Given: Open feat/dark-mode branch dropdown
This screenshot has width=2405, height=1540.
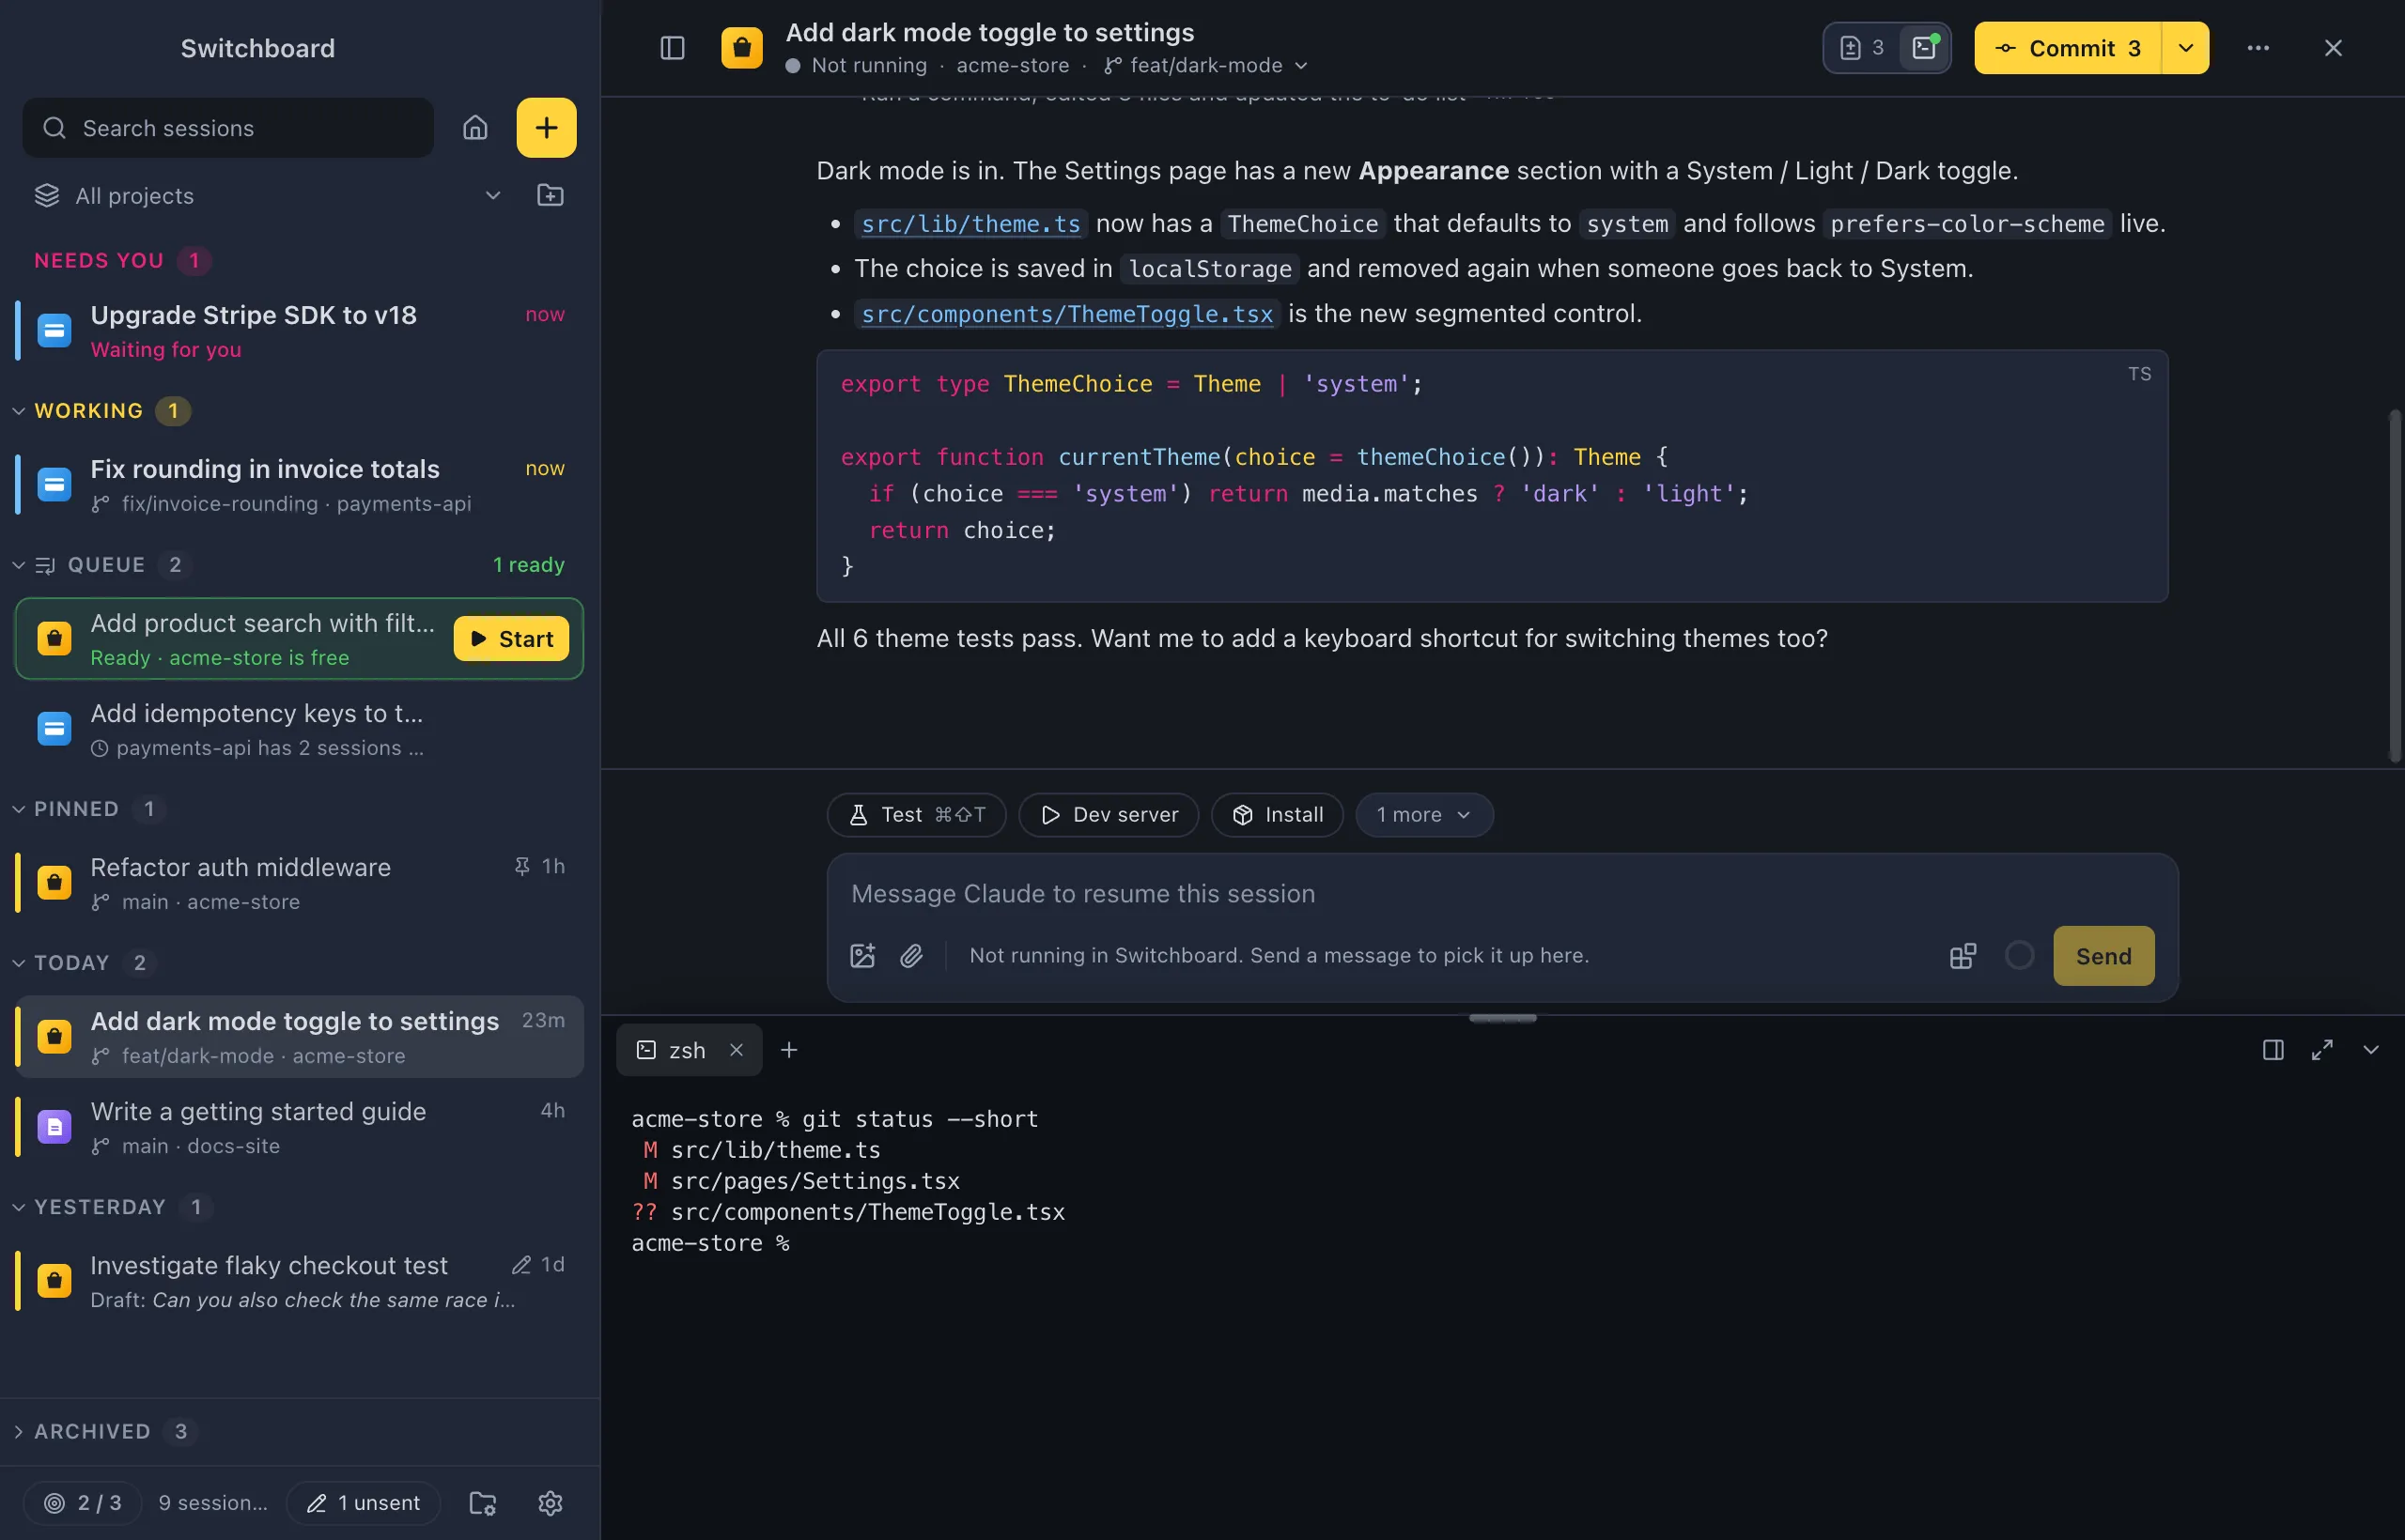Looking at the screenshot, I should click(1207, 65).
